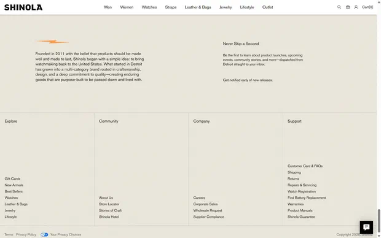This screenshot has height=238, width=381.
Task: Click the page vertical scrollbar thumb
Action: click(x=379, y=221)
